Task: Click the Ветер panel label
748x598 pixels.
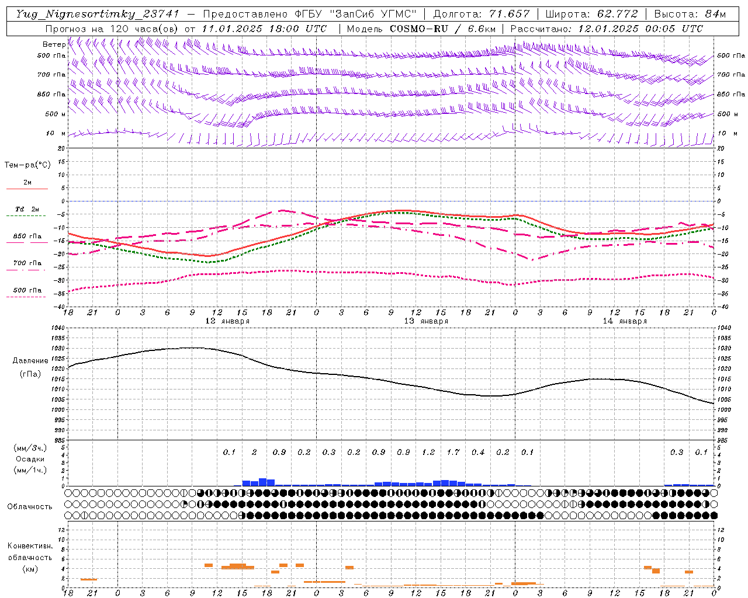Action: (54, 44)
